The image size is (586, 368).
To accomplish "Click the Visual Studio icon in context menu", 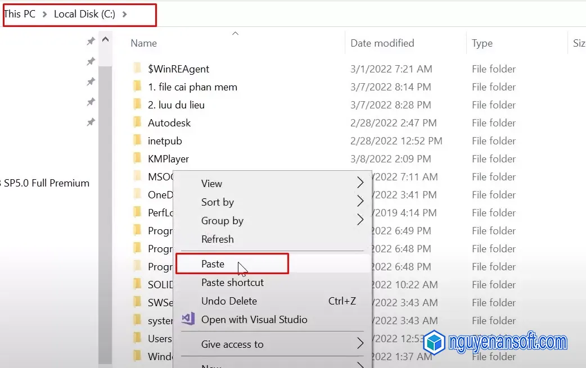I will pyautogui.click(x=188, y=319).
